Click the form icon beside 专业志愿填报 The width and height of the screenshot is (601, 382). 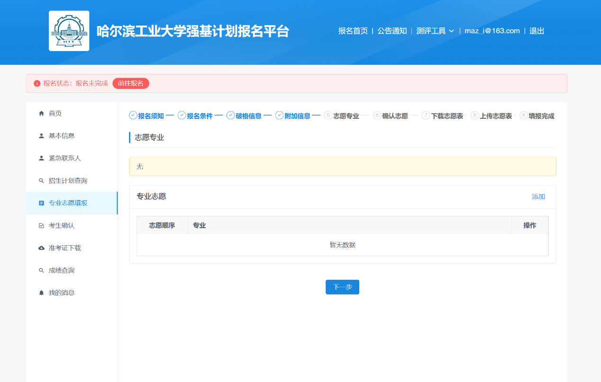coord(41,203)
